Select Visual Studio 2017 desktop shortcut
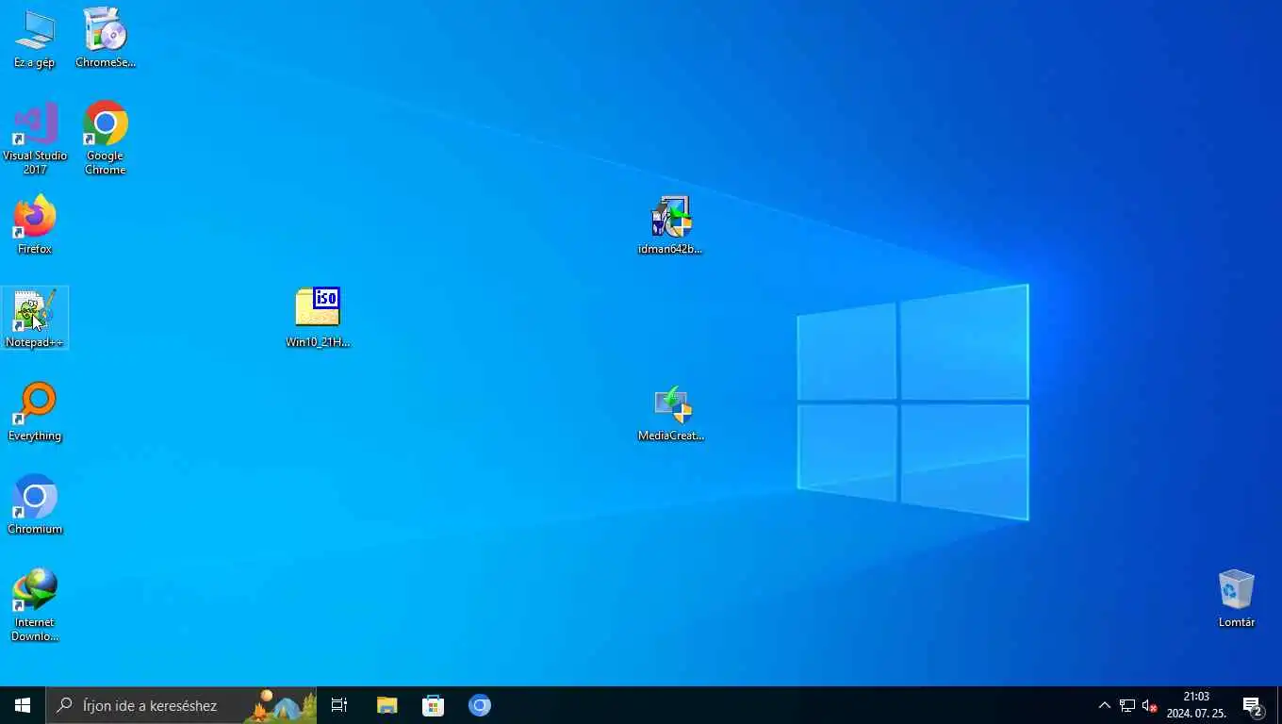This screenshot has height=724, width=1282. (x=35, y=139)
